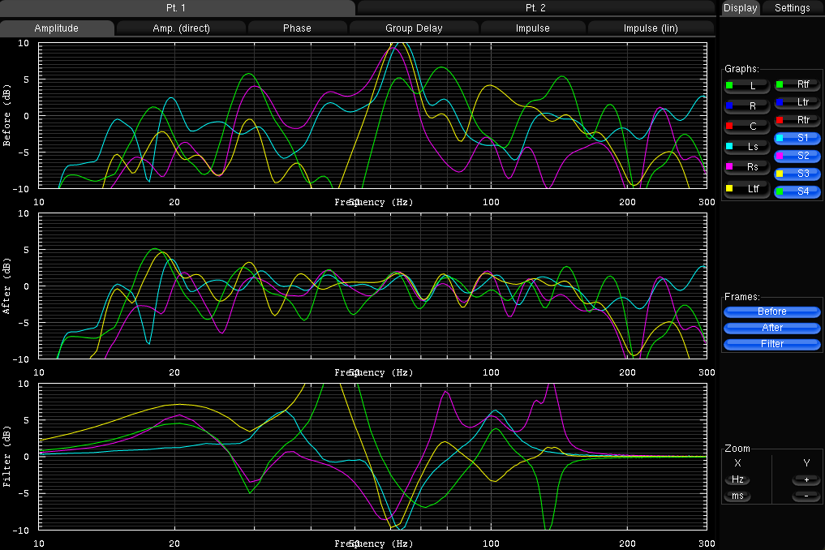Zoom out Y axis with minus button
This screenshot has height=550, width=825.
(806, 496)
